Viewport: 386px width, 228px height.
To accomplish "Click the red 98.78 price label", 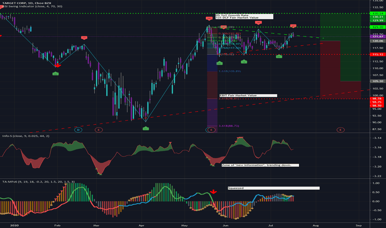I will pos(378,99).
